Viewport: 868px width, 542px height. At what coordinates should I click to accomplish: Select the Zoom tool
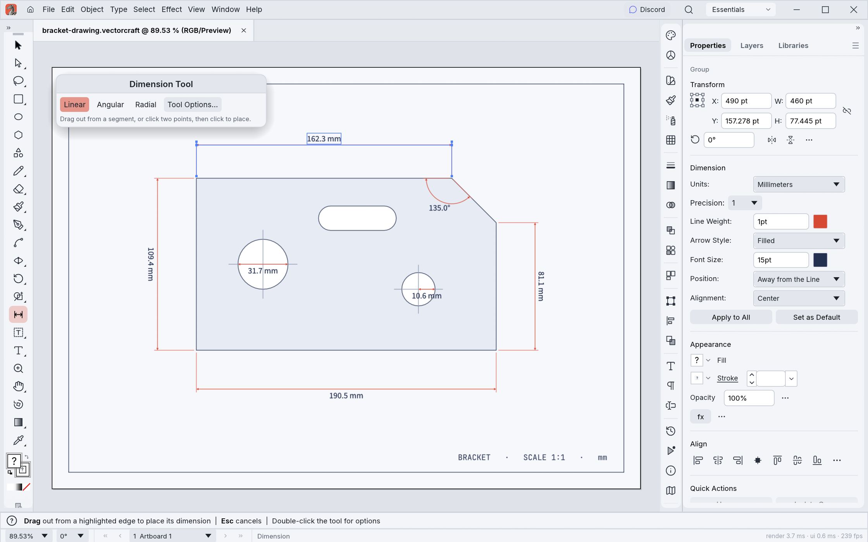coord(18,369)
